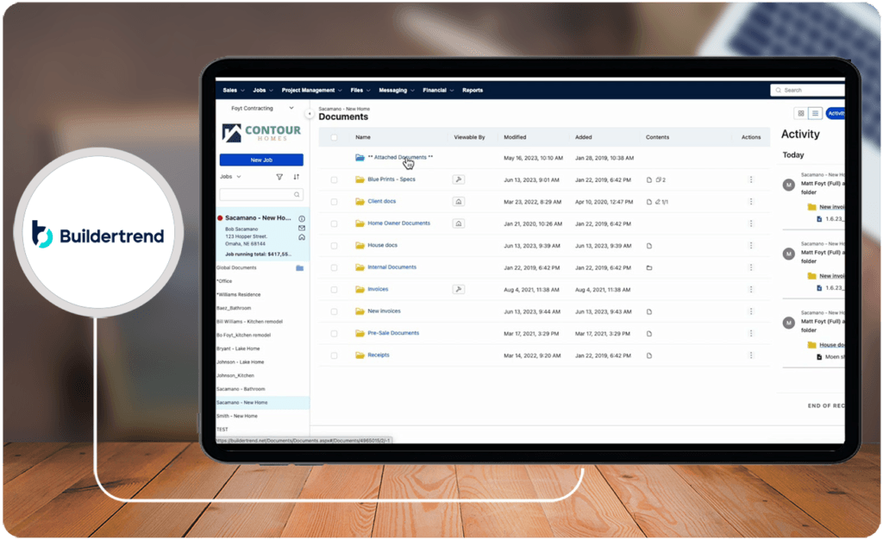The width and height of the screenshot is (883, 540).
Task: Click the job info icon beside Sacamano
Action: click(x=302, y=218)
